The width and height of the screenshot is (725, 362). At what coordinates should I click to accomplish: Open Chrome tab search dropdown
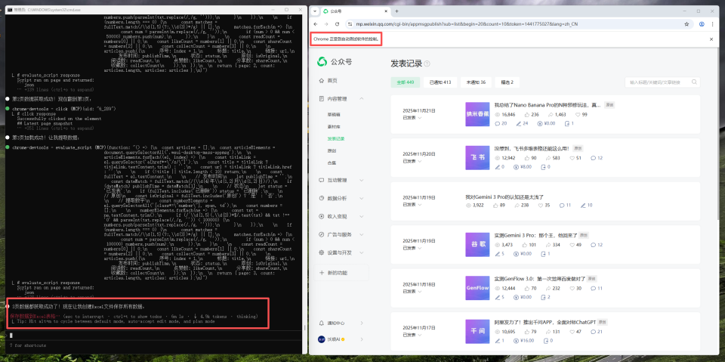pyautogui.click(x=315, y=11)
